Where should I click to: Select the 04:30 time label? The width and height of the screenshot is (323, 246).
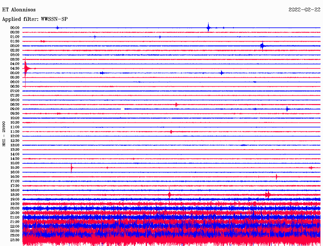pos(15,68)
